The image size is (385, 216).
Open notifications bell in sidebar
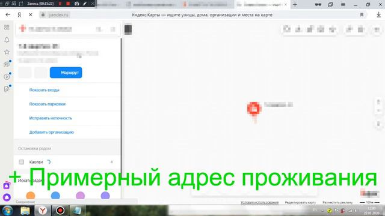click(x=7, y=40)
